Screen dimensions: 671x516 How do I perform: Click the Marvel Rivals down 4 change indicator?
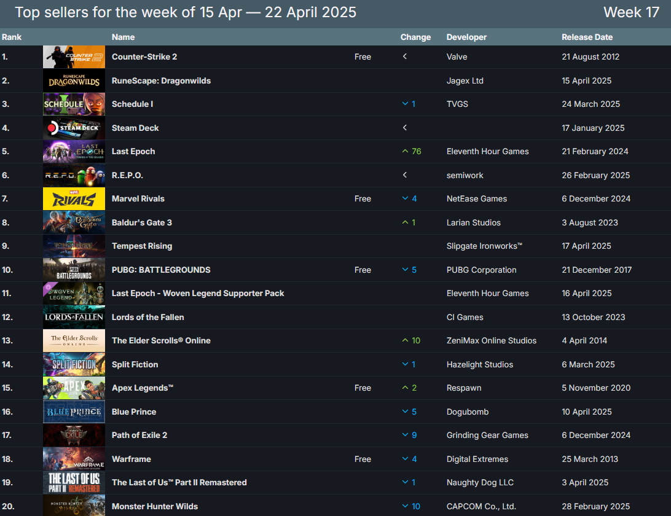pyautogui.click(x=409, y=199)
